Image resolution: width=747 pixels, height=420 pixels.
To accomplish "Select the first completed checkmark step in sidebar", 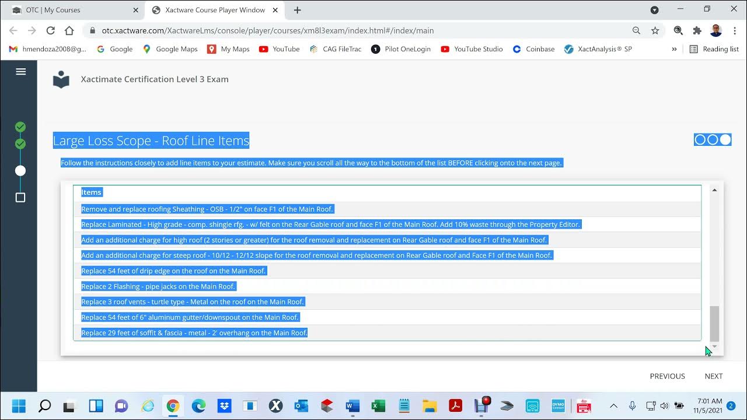I will click(20, 127).
